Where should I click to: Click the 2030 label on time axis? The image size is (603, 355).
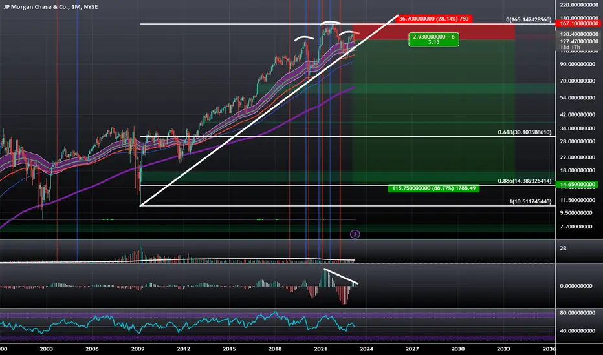pyautogui.click(x=457, y=349)
